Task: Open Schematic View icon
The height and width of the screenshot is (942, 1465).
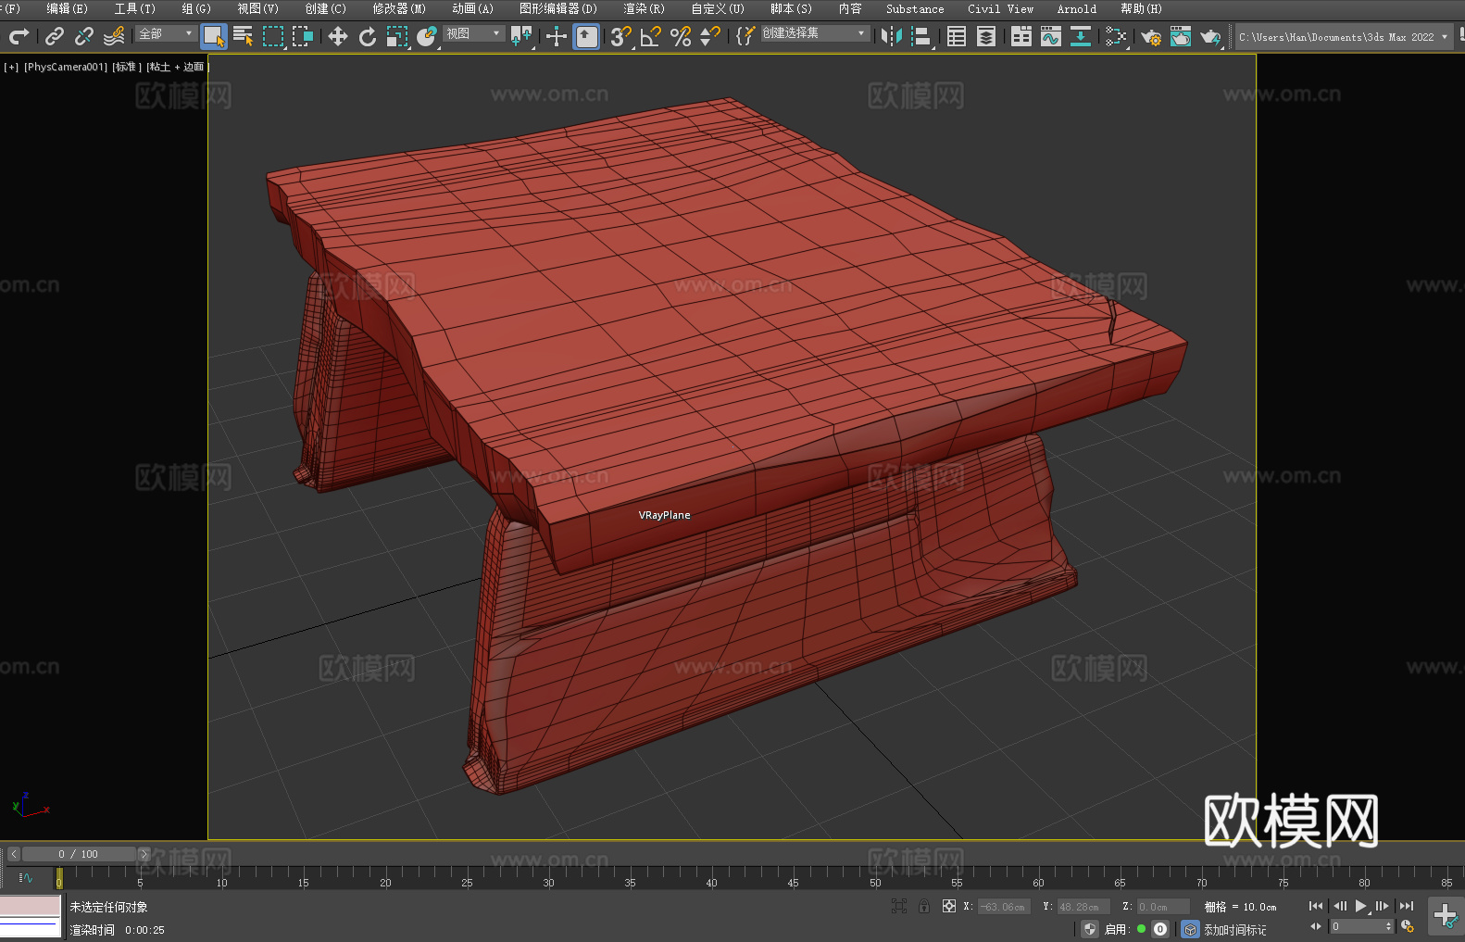Action: (x=1116, y=36)
